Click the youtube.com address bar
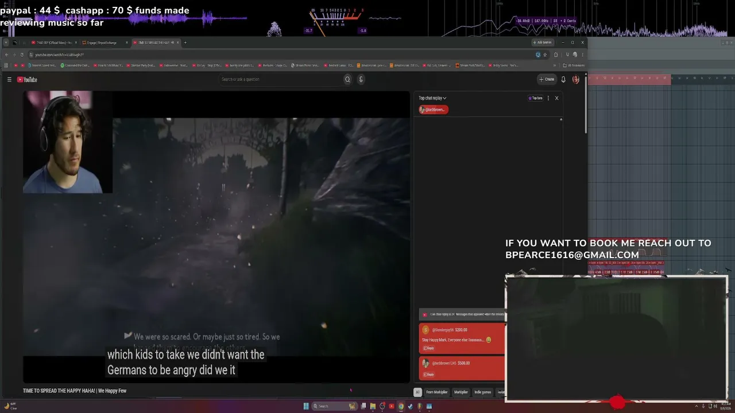735x413 pixels. click(x=281, y=54)
